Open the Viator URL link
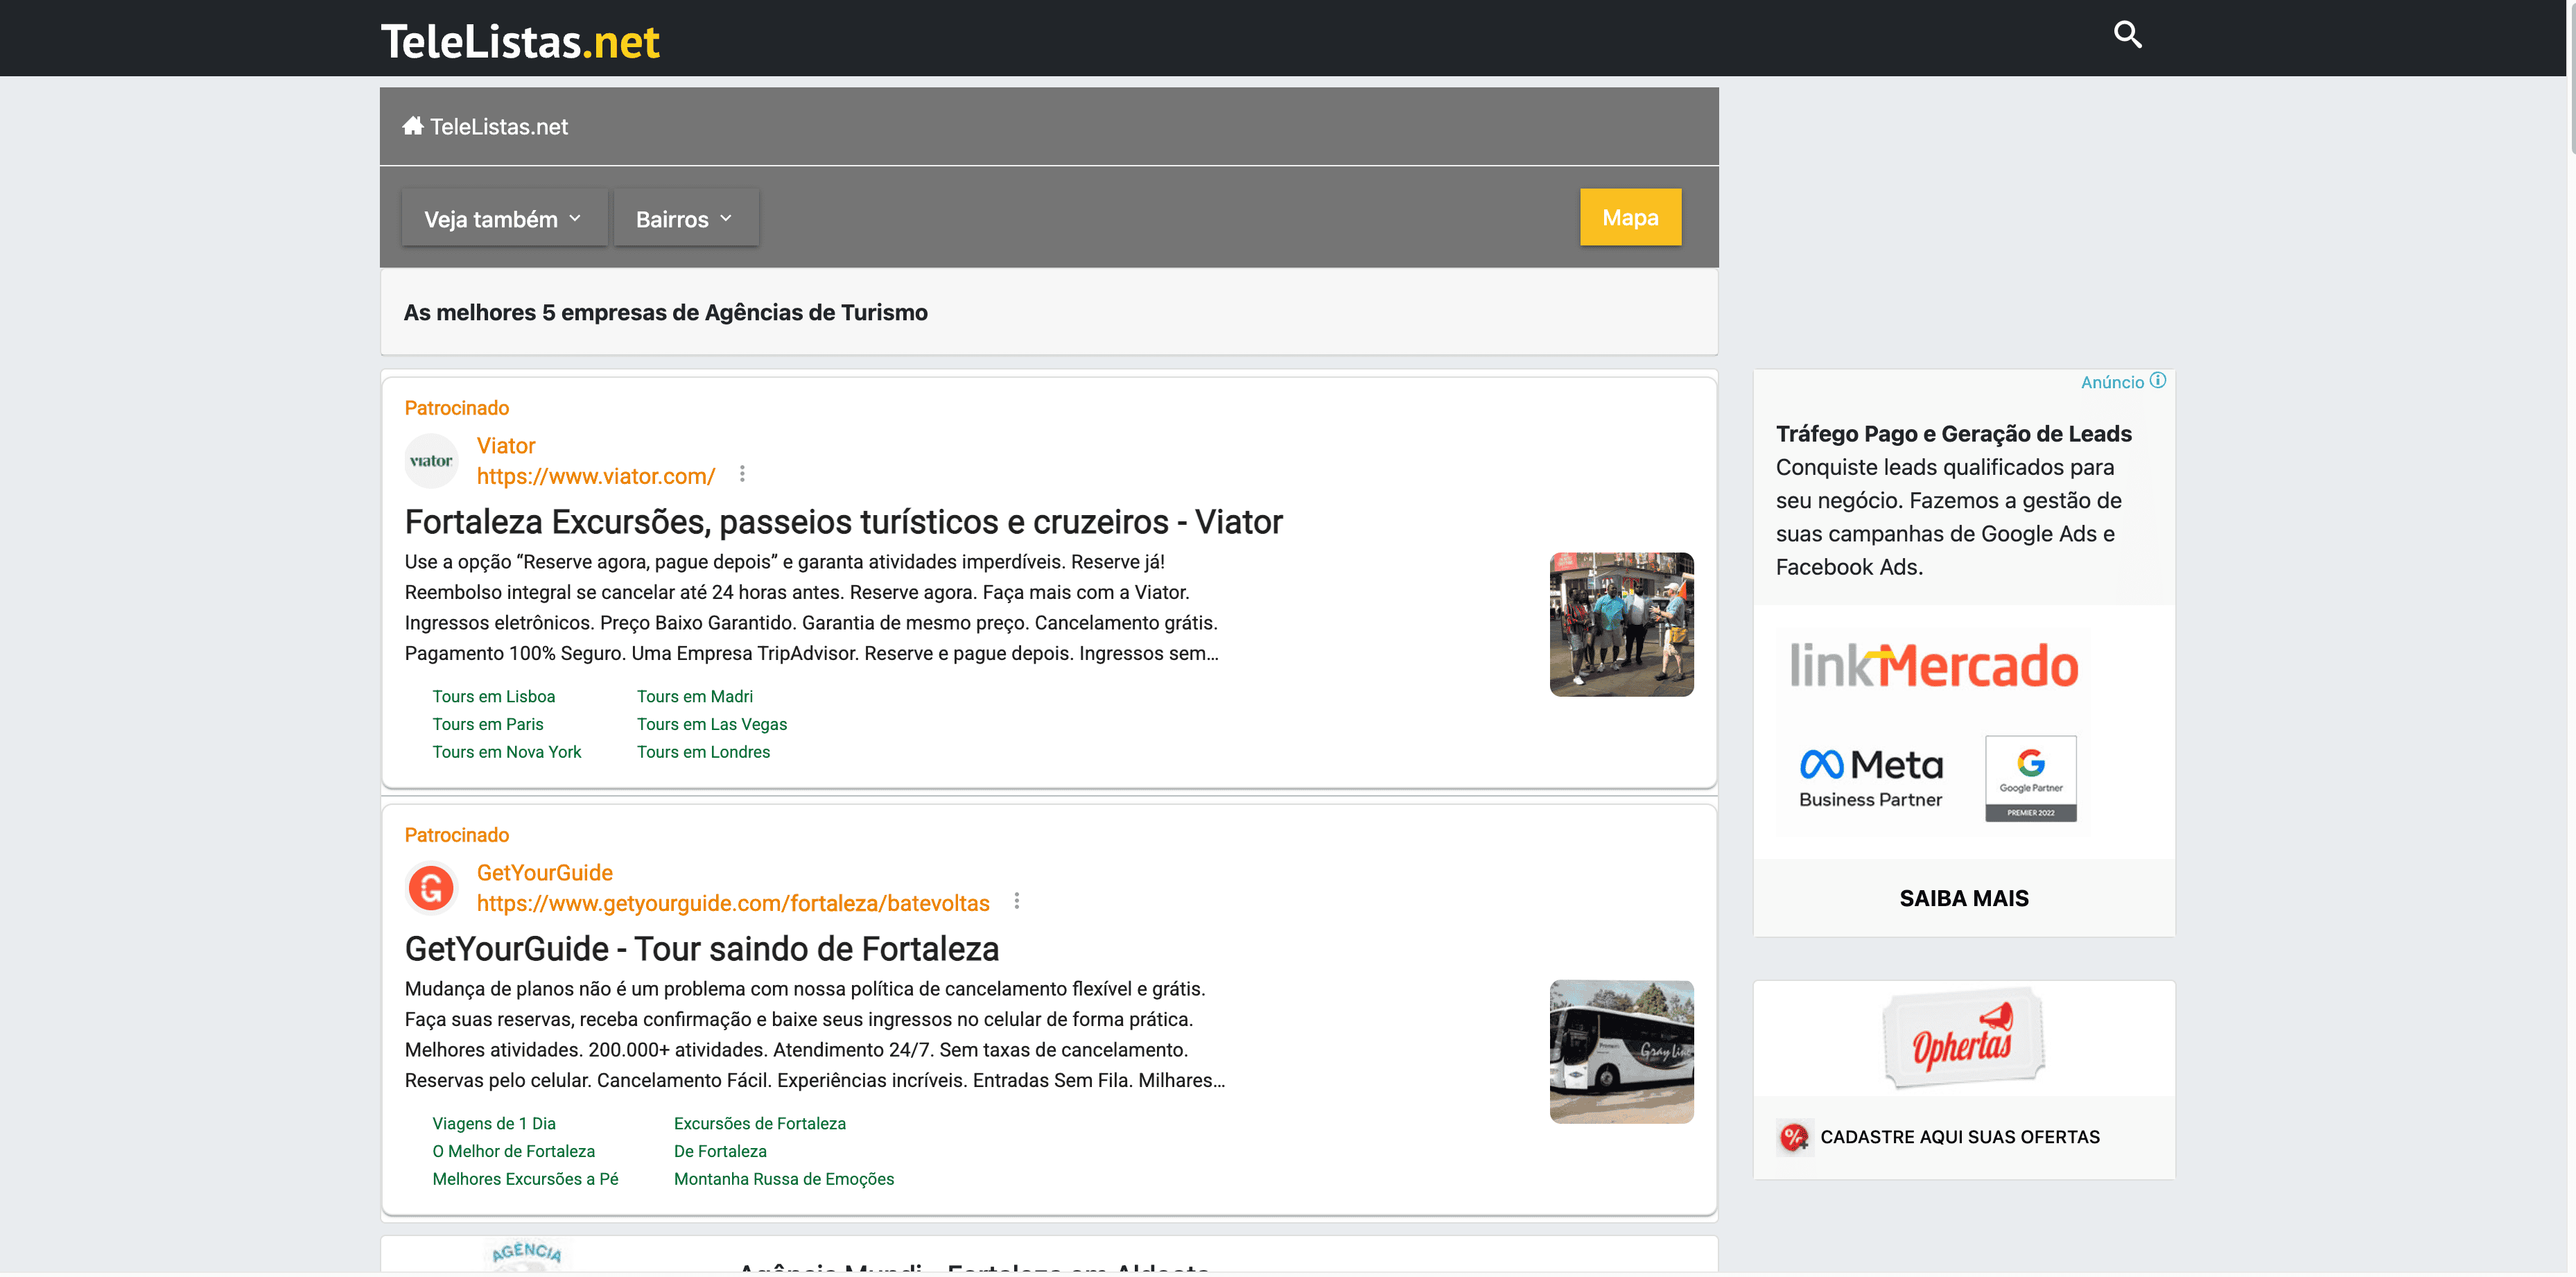This screenshot has height=1277, width=2576. (595, 477)
